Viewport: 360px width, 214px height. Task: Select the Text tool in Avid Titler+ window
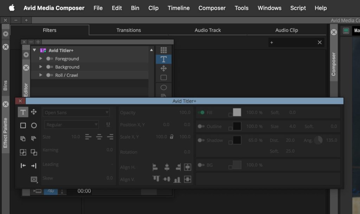(x=23, y=112)
